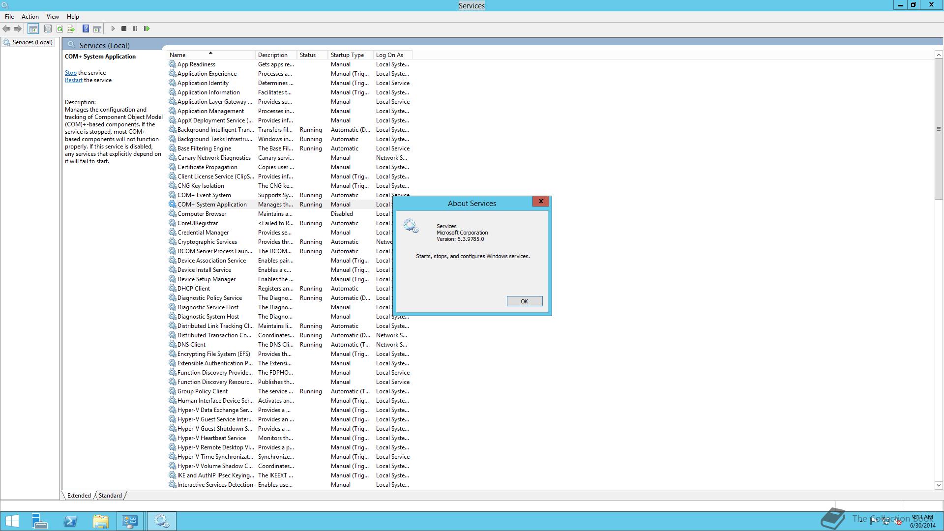The height and width of the screenshot is (531, 944).
Task: Select the DNS Client service
Action: (289, 344)
